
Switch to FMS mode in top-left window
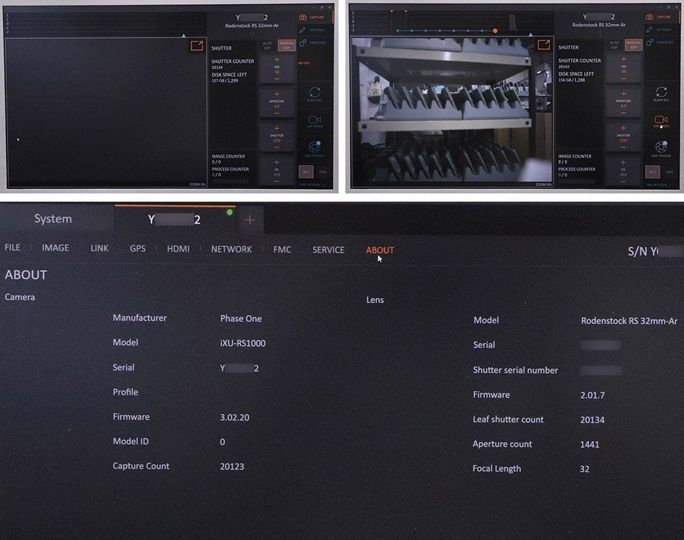click(x=322, y=172)
